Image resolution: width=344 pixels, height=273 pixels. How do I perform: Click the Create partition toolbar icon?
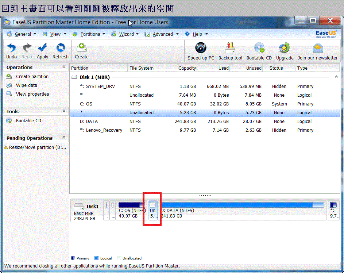[x=82, y=47]
